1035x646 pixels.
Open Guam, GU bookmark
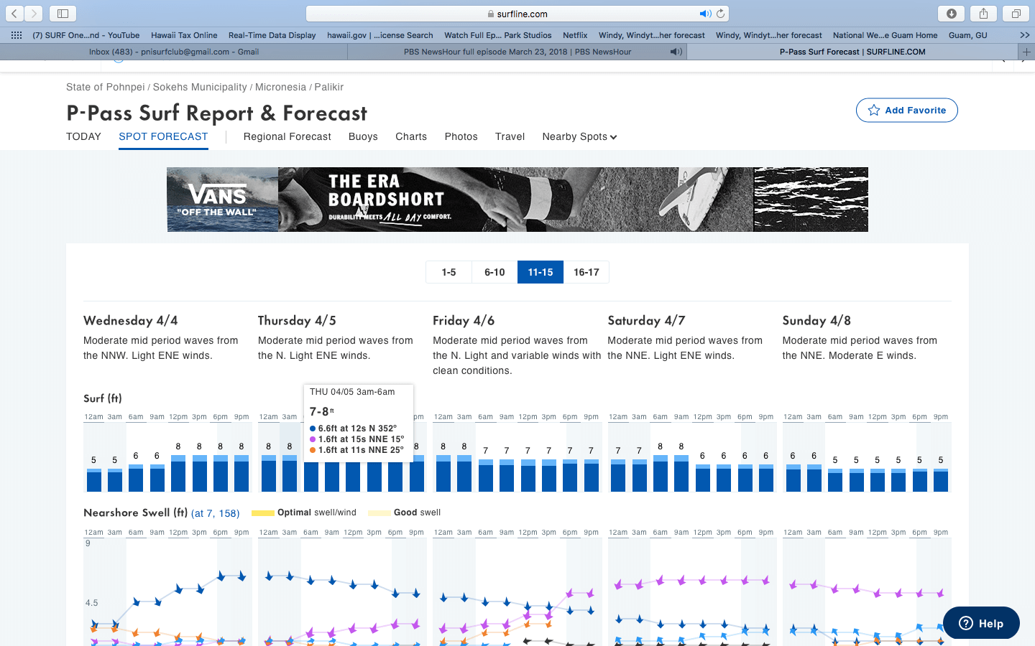click(967, 35)
